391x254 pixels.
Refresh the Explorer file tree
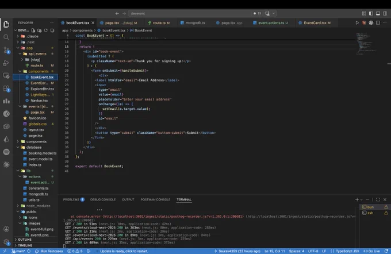(x=46, y=30)
